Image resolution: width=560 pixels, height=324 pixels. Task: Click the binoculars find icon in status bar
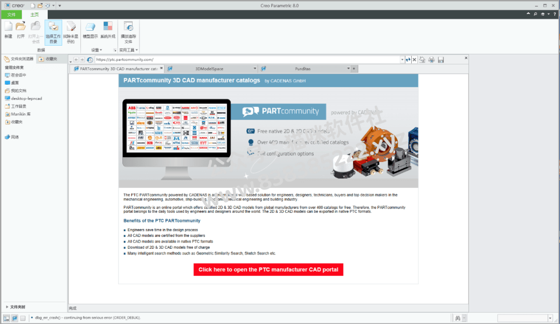457,318
